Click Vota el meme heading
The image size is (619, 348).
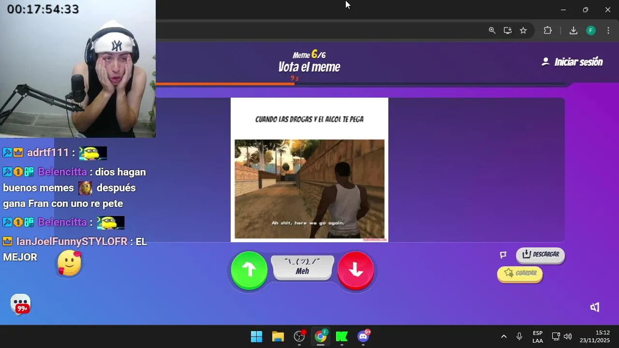pos(309,67)
